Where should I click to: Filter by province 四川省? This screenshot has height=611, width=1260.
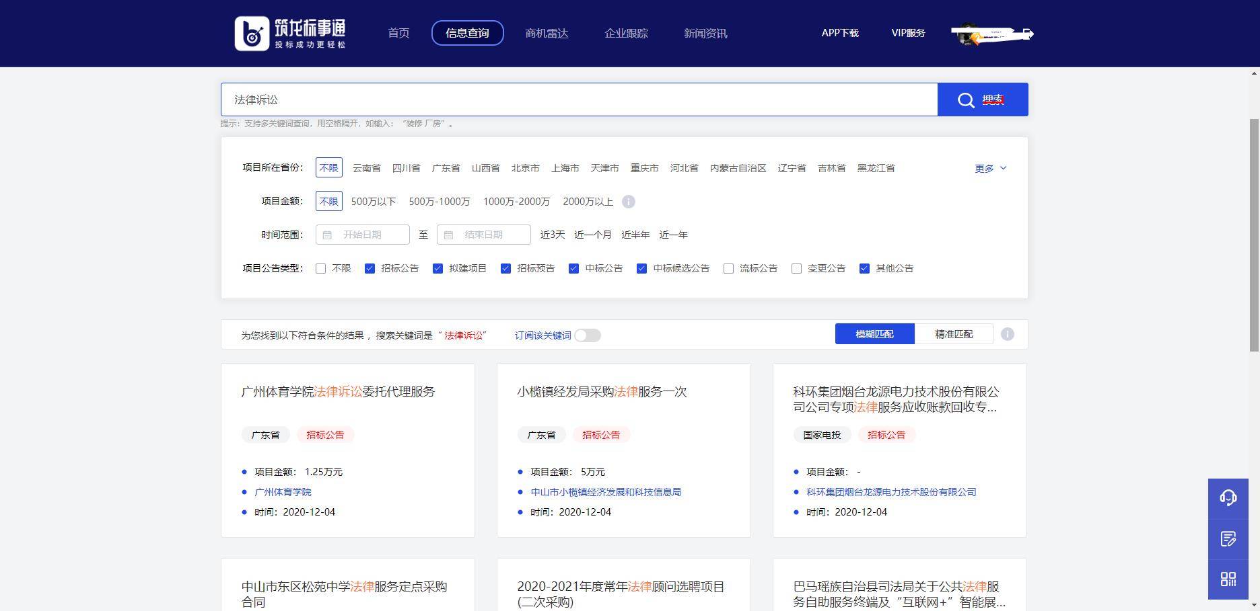click(406, 168)
